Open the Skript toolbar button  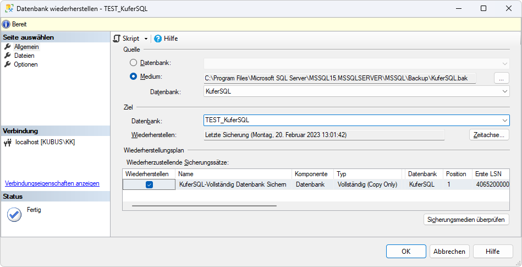[x=126, y=39]
